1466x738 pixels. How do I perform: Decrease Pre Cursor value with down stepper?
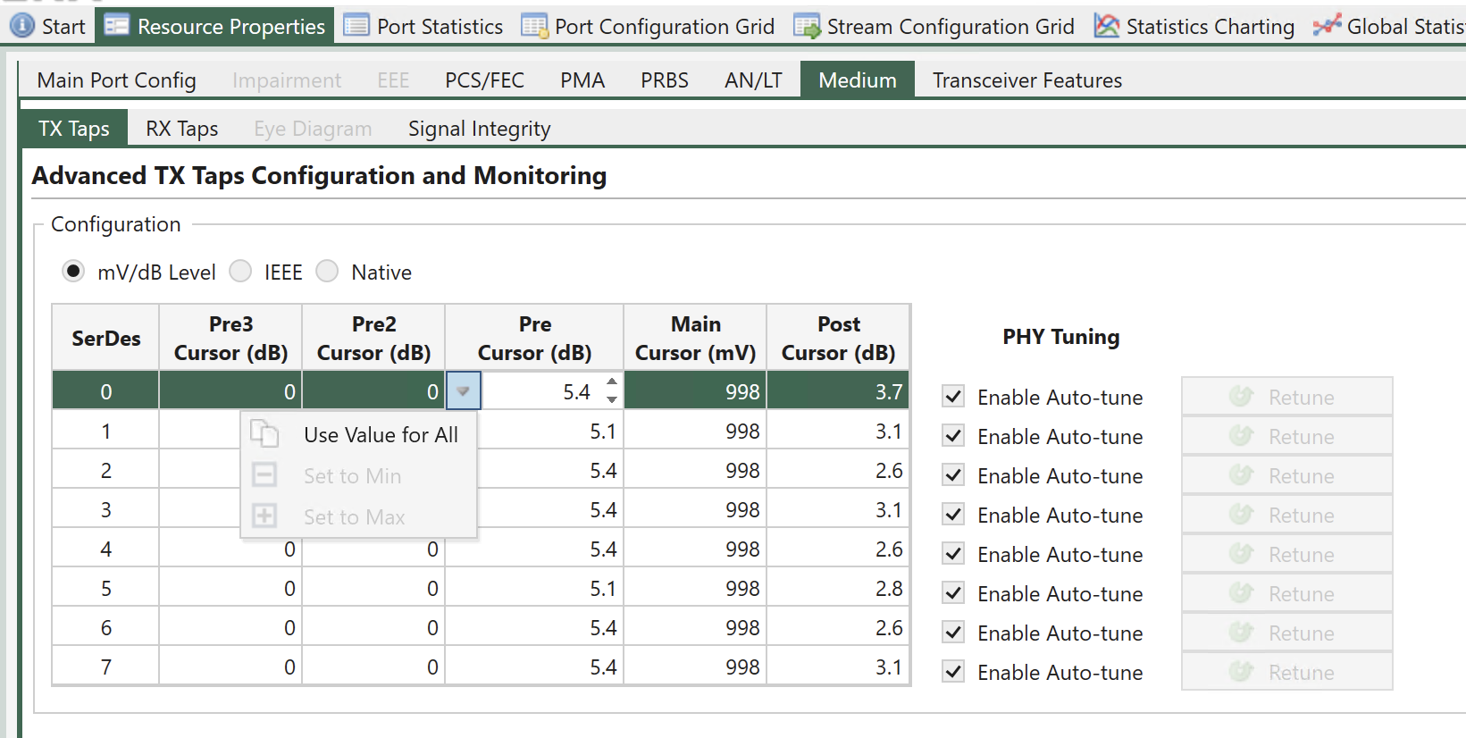(612, 399)
